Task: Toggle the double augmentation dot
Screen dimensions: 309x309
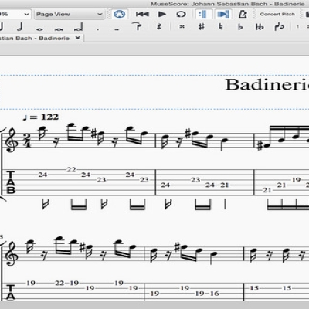Action: click(x=117, y=30)
